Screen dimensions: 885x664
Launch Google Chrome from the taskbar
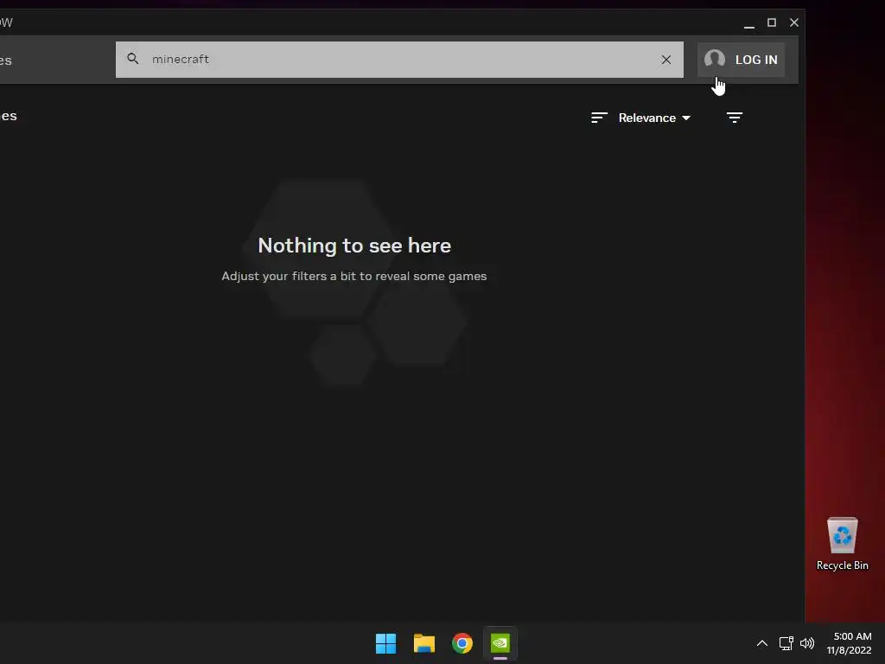462,643
